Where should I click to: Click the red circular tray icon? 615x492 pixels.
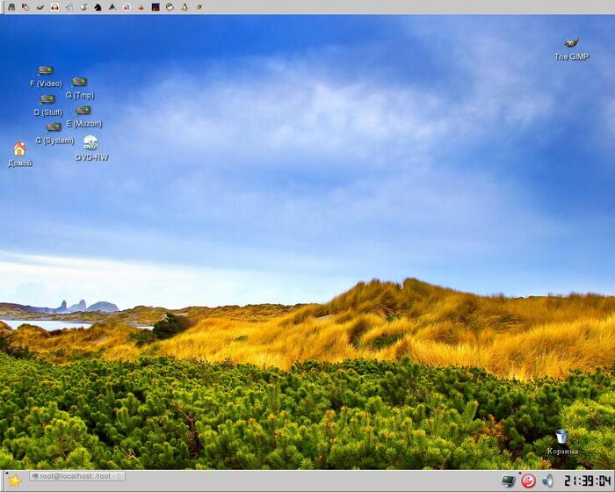click(x=528, y=481)
